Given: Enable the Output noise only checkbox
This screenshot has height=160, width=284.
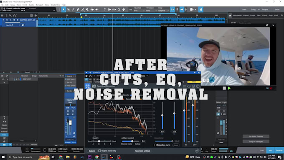Looking at the screenshot, I should (100, 151).
